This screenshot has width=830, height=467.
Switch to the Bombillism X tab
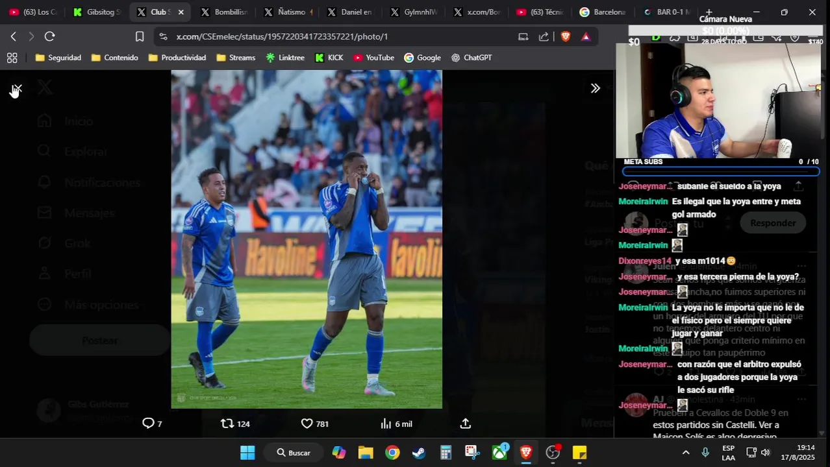pyautogui.click(x=224, y=12)
